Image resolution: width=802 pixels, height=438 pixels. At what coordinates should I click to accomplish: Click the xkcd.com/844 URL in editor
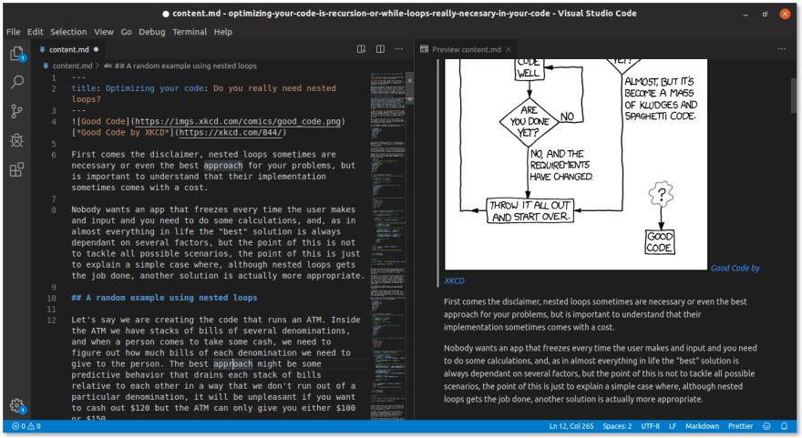click(231, 132)
